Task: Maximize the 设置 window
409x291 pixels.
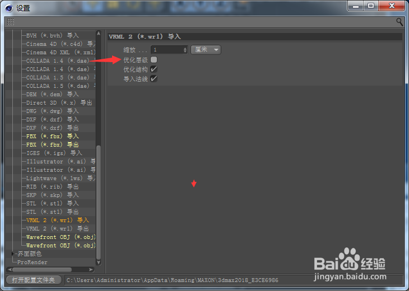Action: coord(371,6)
